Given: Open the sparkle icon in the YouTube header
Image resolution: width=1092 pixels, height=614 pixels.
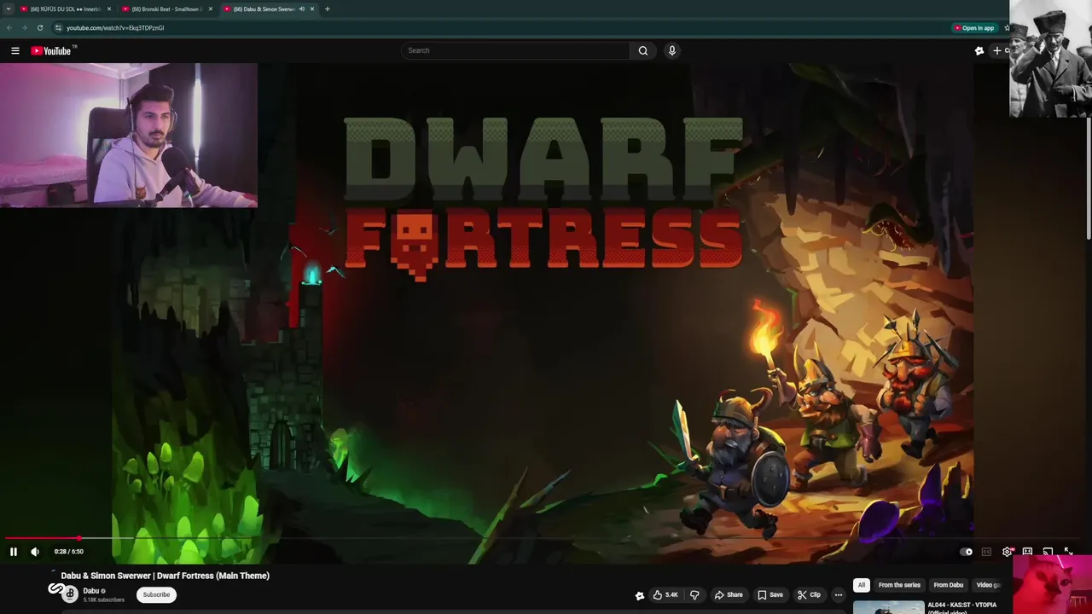Looking at the screenshot, I should point(979,50).
